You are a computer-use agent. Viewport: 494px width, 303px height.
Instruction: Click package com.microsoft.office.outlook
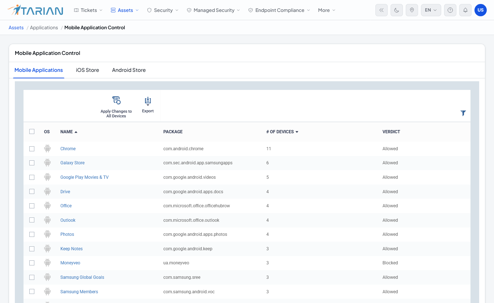[191, 220]
